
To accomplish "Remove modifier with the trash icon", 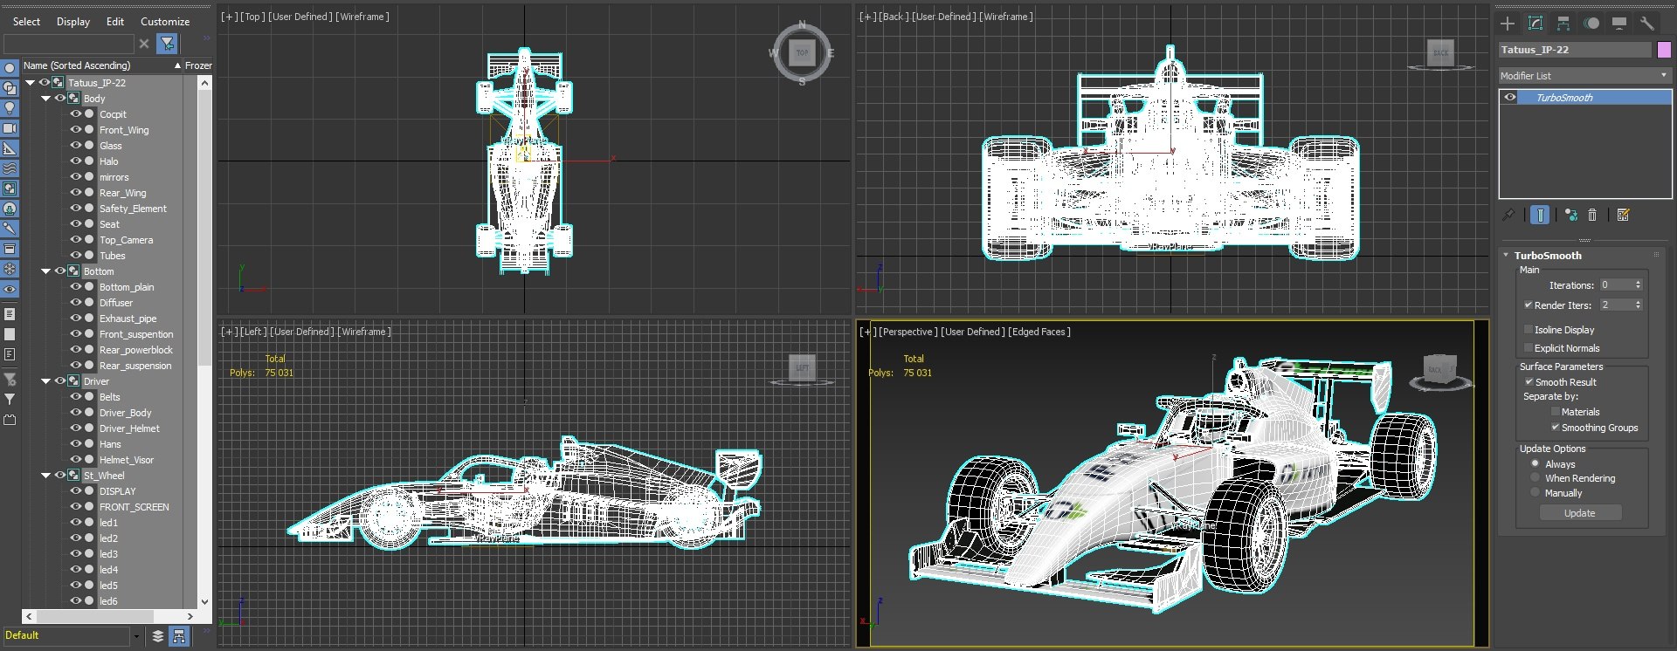I will [x=1592, y=215].
